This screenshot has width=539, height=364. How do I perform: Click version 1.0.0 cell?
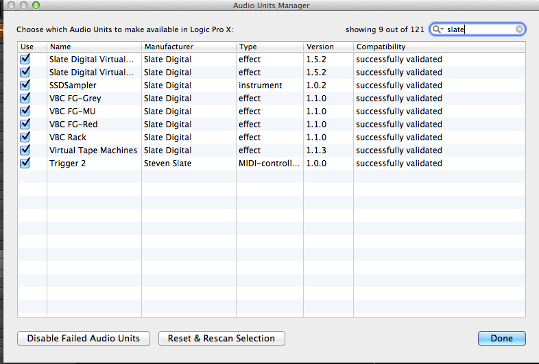coord(316,164)
